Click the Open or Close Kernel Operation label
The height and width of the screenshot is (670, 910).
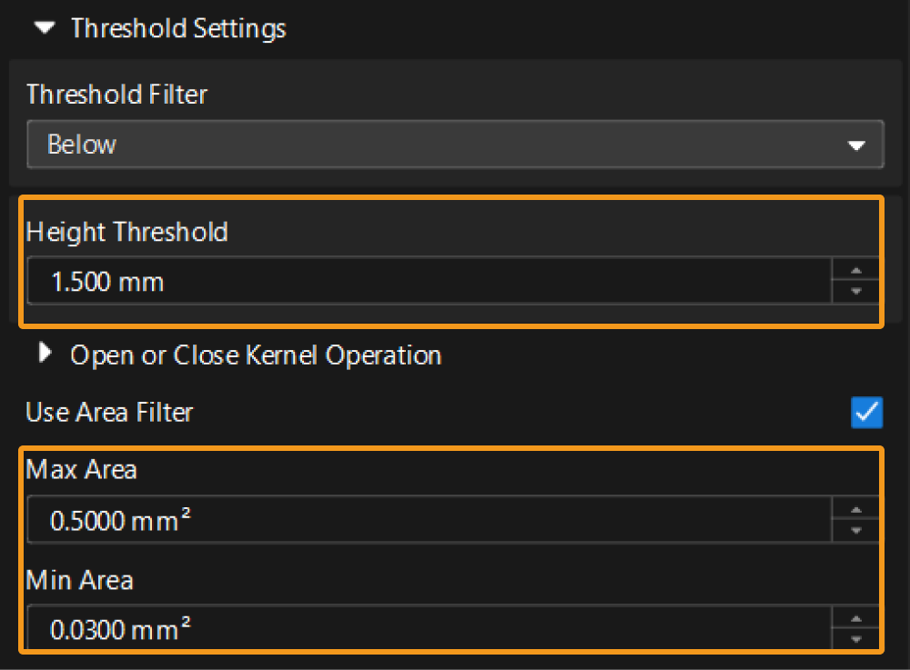(x=256, y=355)
